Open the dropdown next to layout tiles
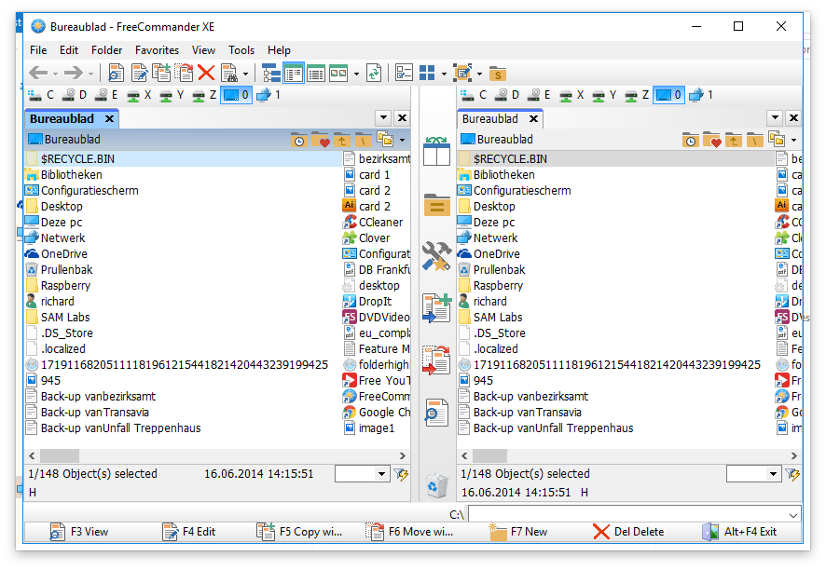This screenshot has width=826, height=570. point(444,74)
